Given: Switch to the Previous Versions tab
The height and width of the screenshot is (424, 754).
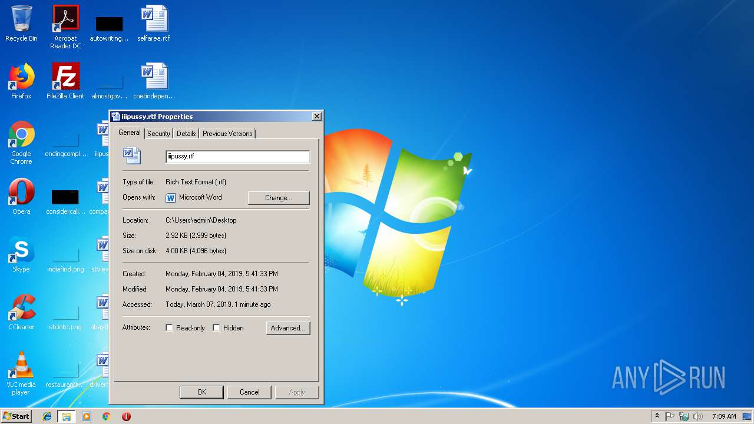Looking at the screenshot, I should coord(227,134).
